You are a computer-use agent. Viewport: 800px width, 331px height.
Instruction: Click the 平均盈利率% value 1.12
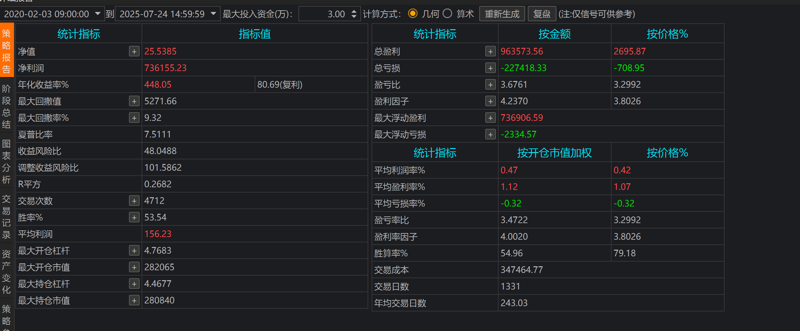[509, 187]
